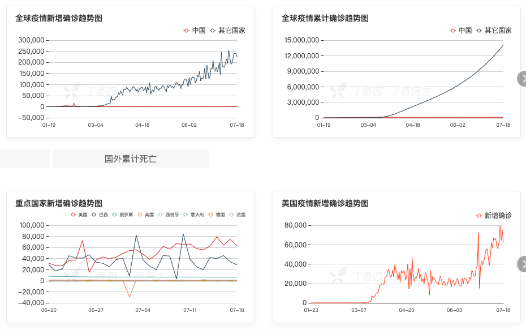This screenshot has height=334, width=526.
Task: Select the 国外累计死亡 tab
Action: pos(131,159)
